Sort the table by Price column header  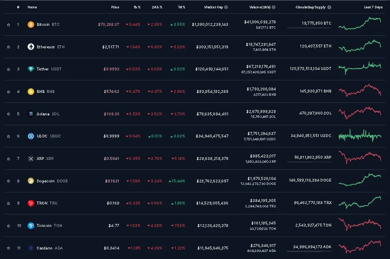(115, 7)
